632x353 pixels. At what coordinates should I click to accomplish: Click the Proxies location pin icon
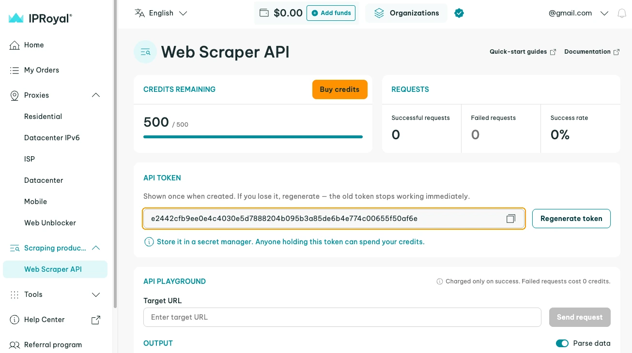pos(15,95)
